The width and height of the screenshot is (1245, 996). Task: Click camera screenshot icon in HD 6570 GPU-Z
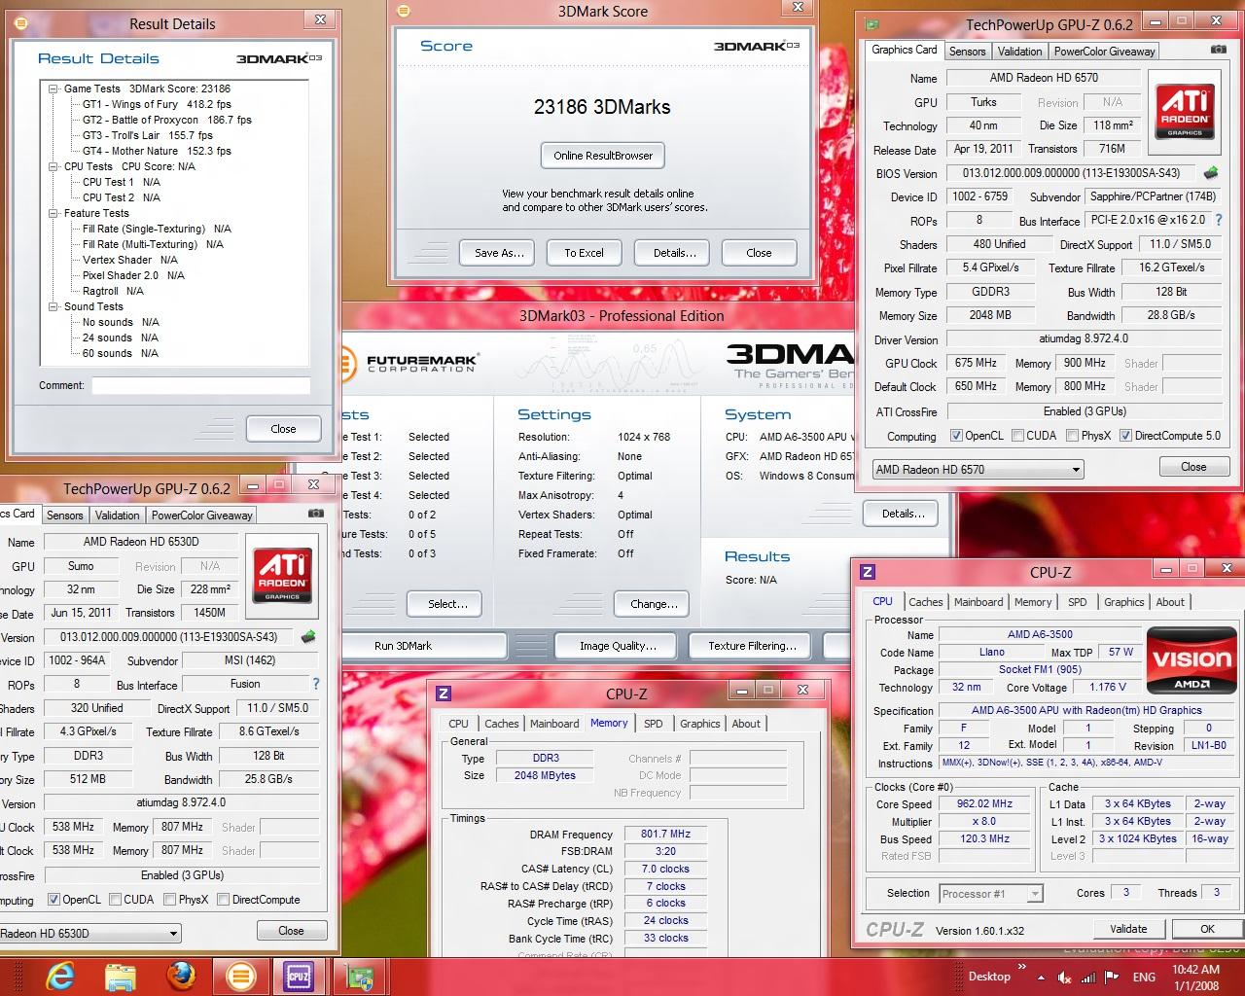(x=1218, y=50)
